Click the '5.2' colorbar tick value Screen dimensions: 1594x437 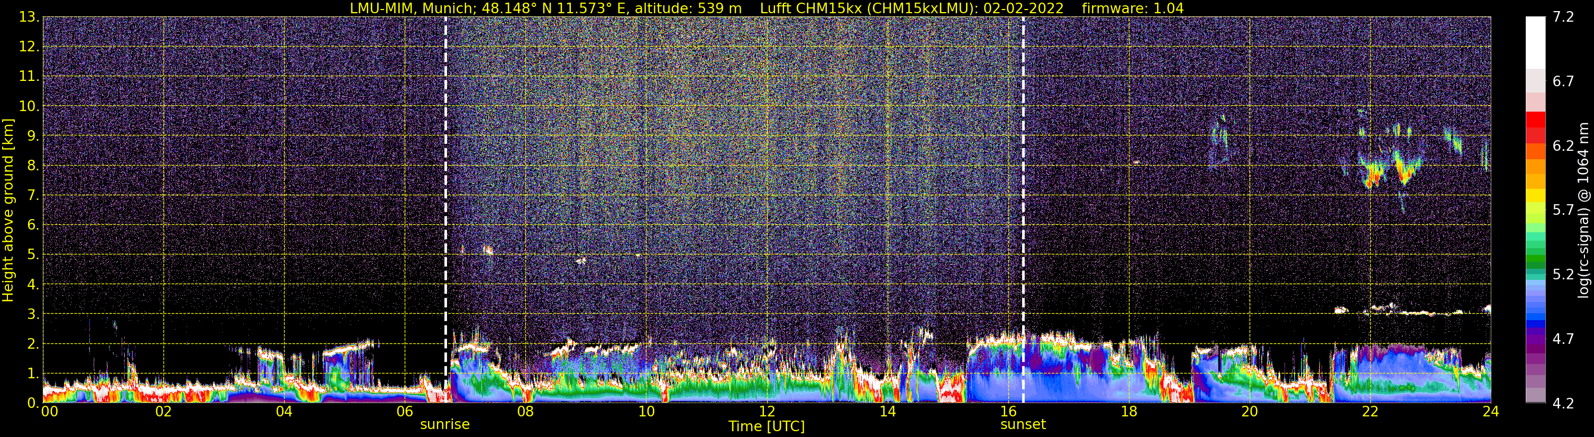coord(1563,274)
